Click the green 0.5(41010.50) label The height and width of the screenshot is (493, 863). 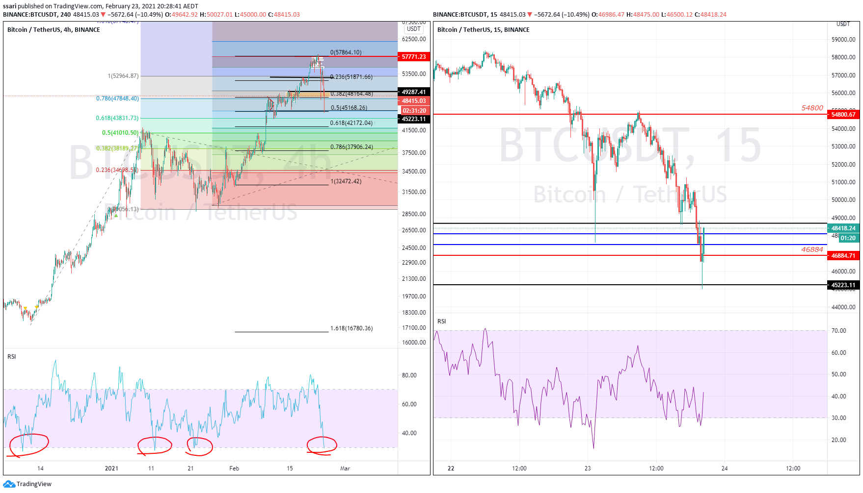coord(120,133)
